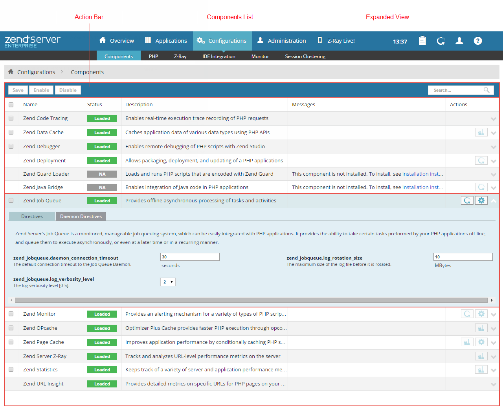Click the horizontal scrollbar in expanded view

tap(251, 300)
